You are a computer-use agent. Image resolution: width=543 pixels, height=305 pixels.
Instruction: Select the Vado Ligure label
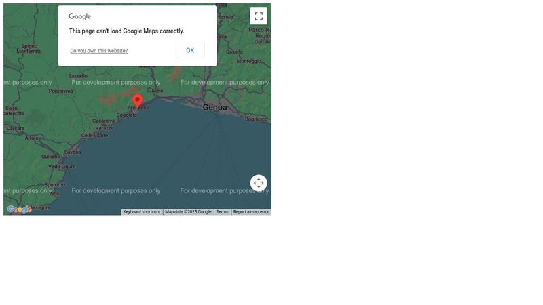pyautogui.click(x=62, y=167)
